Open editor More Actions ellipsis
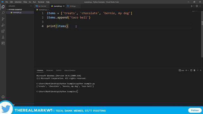The height and width of the screenshot is (114, 203). click(x=200, y=6)
